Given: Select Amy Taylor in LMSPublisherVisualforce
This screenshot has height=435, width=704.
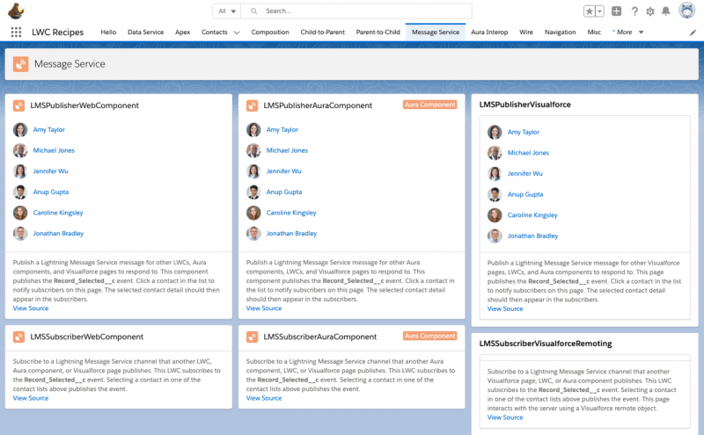Looking at the screenshot, I should click(x=524, y=133).
